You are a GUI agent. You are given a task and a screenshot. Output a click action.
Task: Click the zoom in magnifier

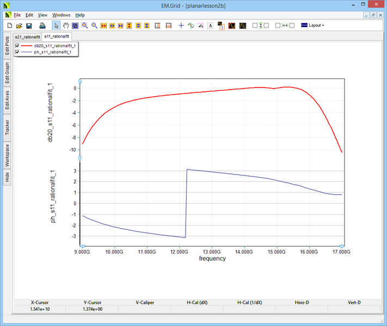[x=85, y=26]
